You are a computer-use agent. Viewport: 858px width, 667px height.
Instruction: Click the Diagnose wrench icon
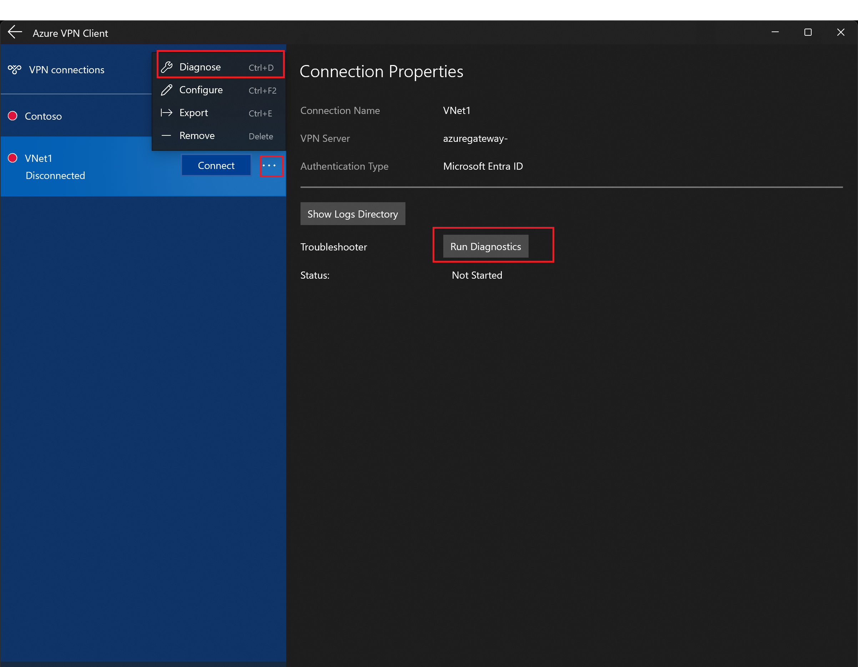point(167,67)
